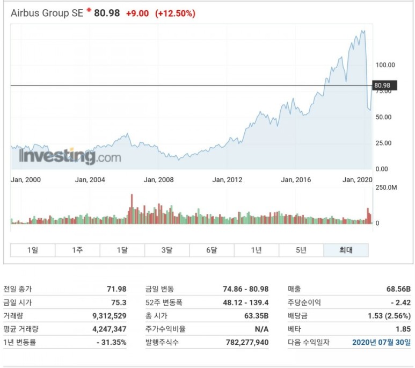
Task: Select the 1달 time range tab
Action: point(122,250)
